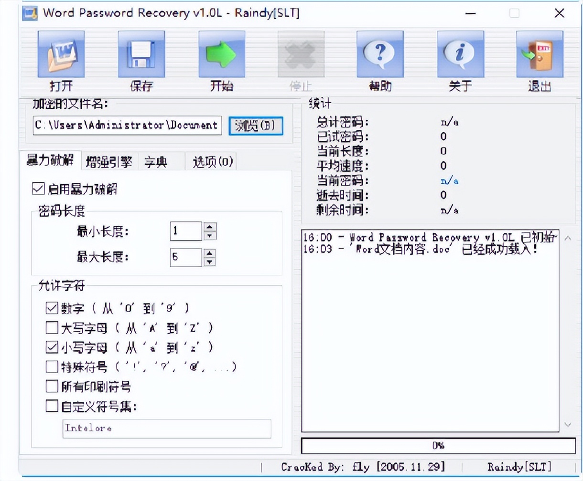
Task: Click the 浏览(B) browse button
Action: (x=256, y=125)
